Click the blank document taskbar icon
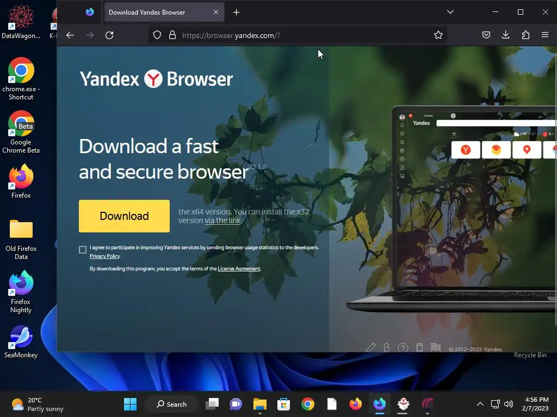The width and height of the screenshot is (557, 417). click(332, 404)
